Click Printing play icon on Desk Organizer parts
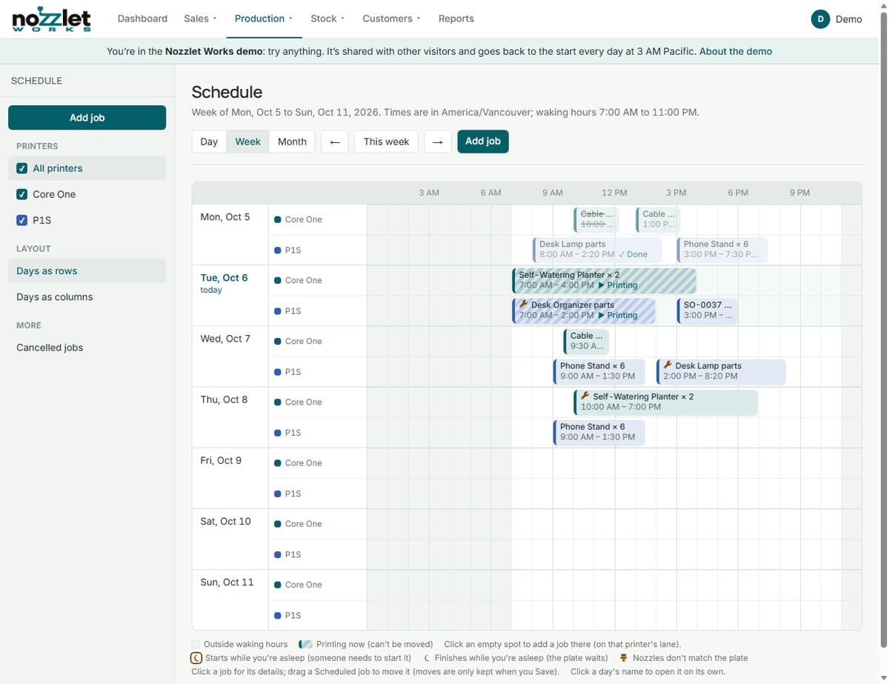The image size is (889, 684). [602, 316]
